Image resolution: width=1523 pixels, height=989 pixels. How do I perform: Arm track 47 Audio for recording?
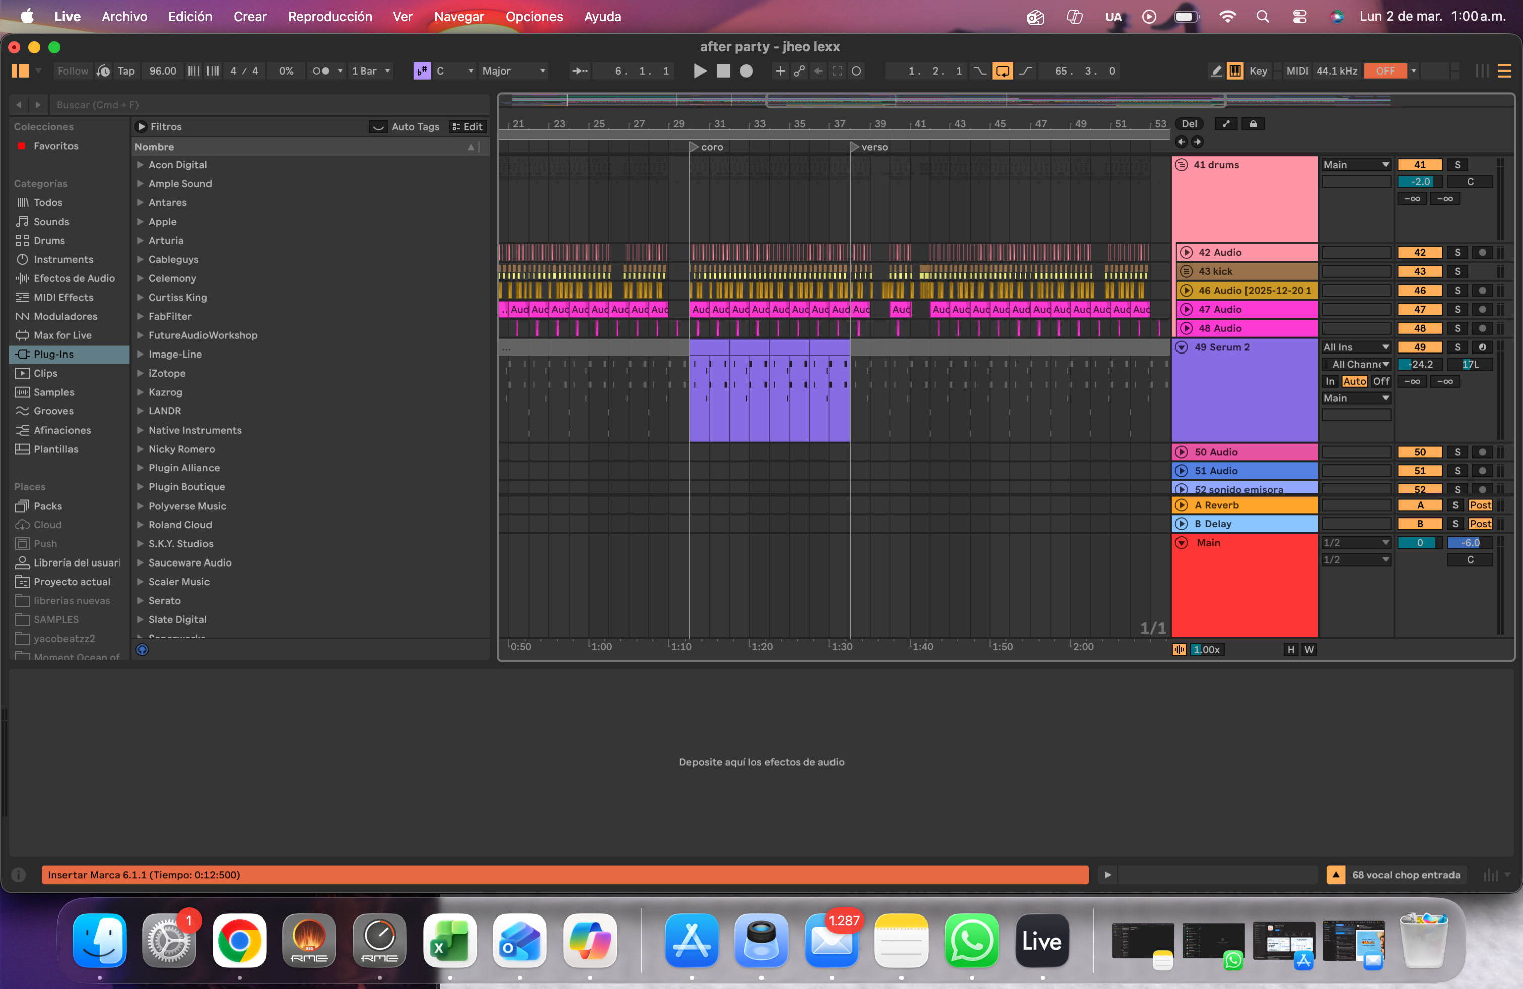pos(1482,310)
